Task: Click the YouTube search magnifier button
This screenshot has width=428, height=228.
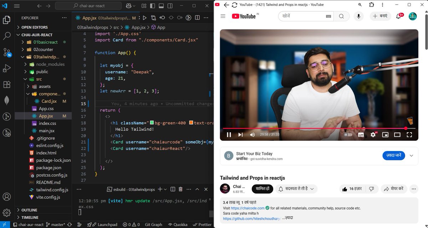Action: [x=341, y=16]
